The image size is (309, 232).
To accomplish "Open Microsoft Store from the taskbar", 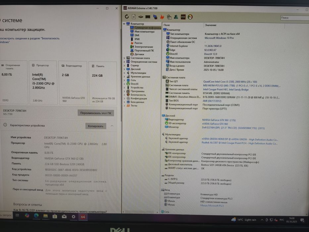I will point(55,216).
